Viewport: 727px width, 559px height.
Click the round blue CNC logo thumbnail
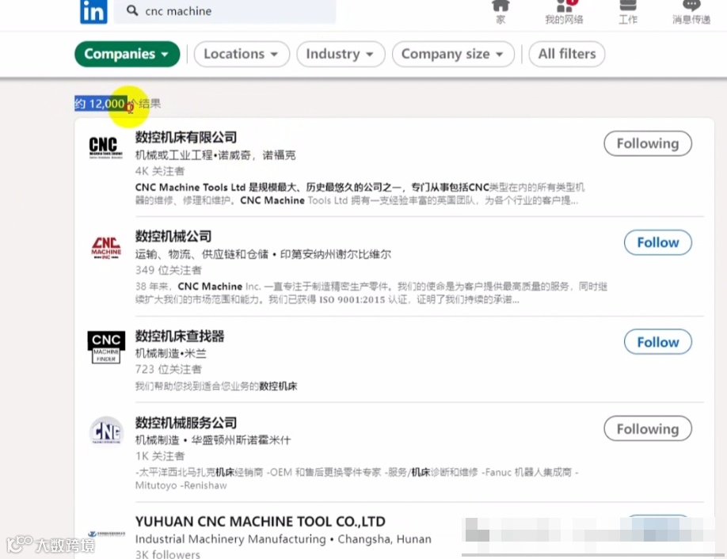click(106, 431)
